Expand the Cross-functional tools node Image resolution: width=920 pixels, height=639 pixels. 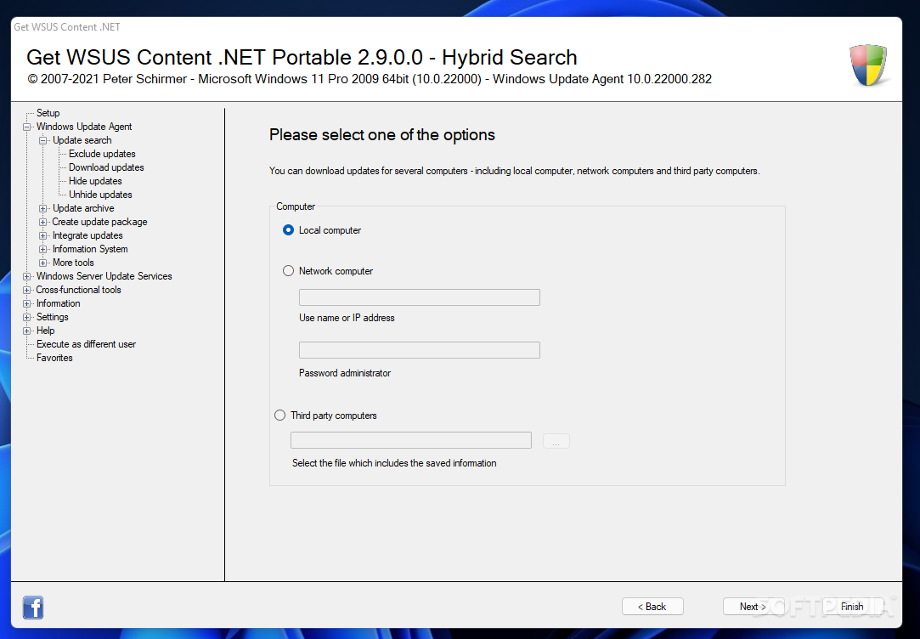26,290
